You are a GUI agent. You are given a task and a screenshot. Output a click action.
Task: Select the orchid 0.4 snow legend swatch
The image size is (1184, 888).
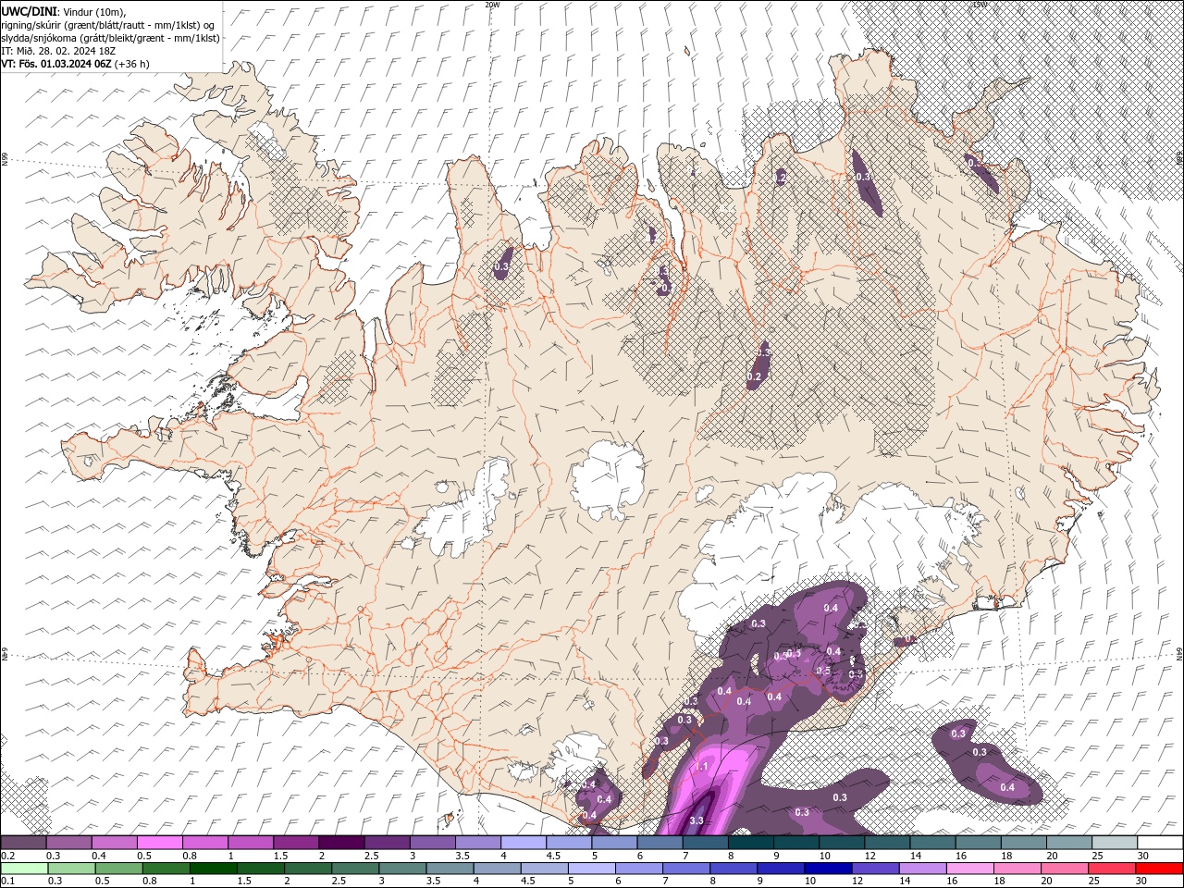114,843
